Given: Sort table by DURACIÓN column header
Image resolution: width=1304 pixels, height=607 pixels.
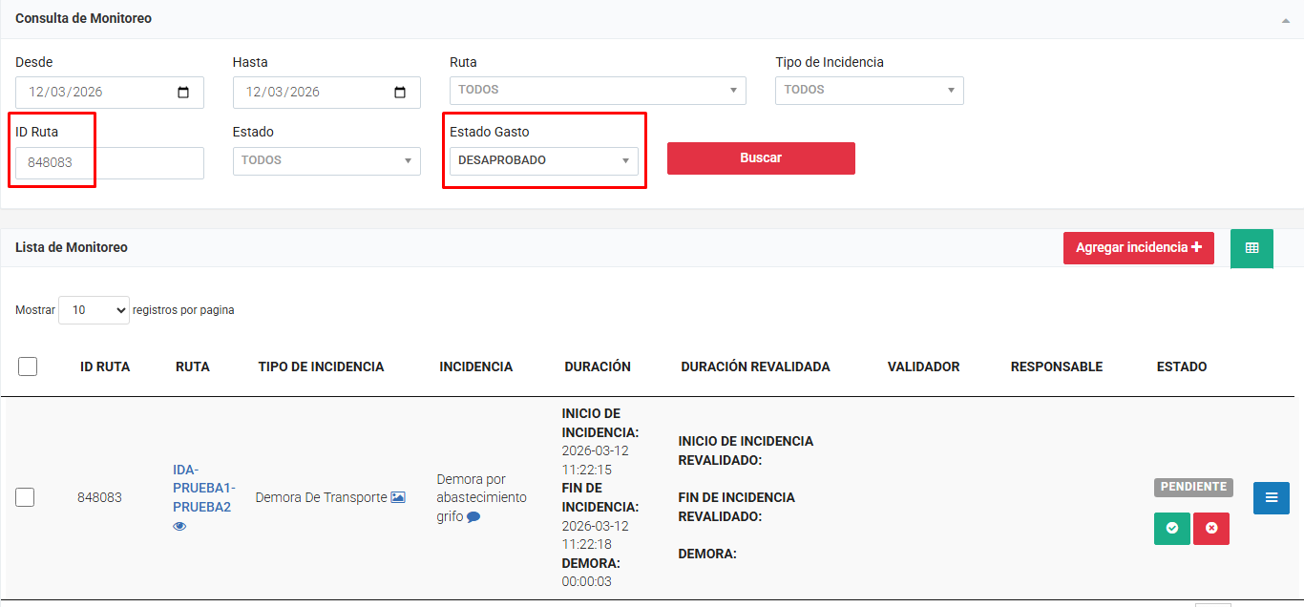Looking at the screenshot, I should click(597, 366).
